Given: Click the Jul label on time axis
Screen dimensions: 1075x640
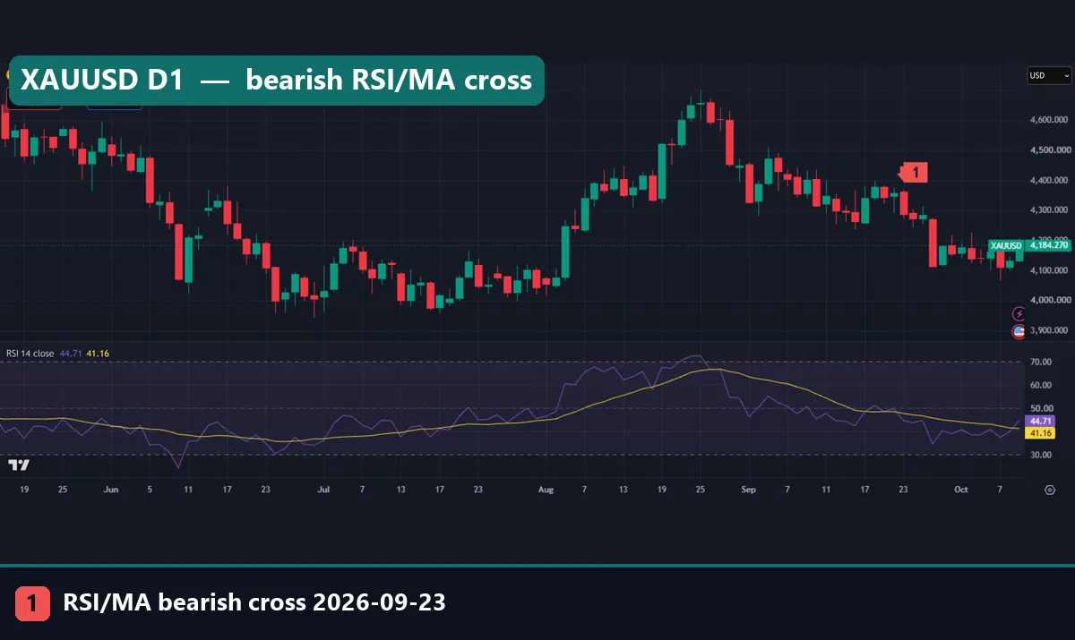Looking at the screenshot, I should coord(323,490).
